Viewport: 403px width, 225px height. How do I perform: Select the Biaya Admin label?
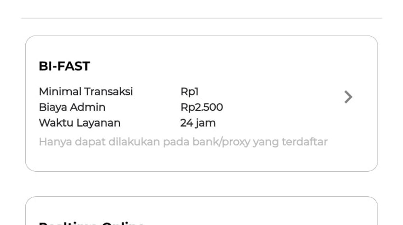point(72,107)
